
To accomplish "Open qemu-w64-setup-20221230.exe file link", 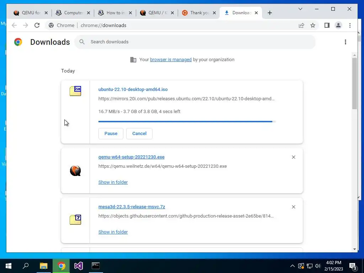I will tap(132, 157).
